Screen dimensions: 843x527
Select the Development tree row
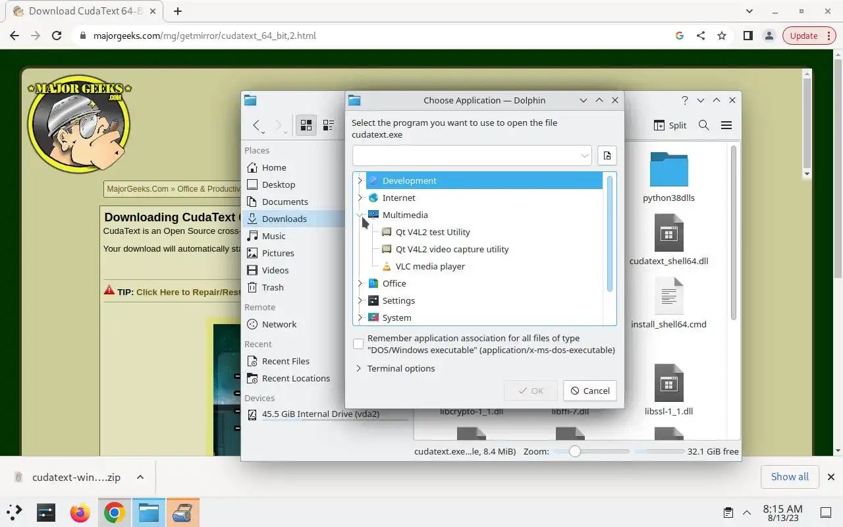[484, 180]
